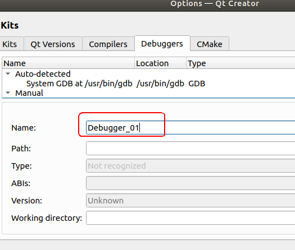Collapse the Auto-detected tree group arrow
Image resolution: width=295 pixels, height=250 pixels.
pos(8,74)
